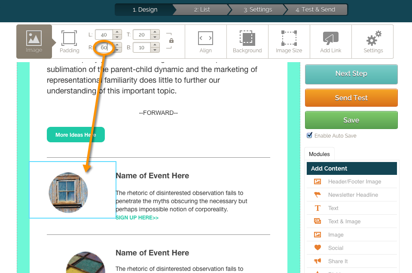Decrease right padding value
Image resolution: width=412 pixels, height=273 pixels.
(118, 50)
